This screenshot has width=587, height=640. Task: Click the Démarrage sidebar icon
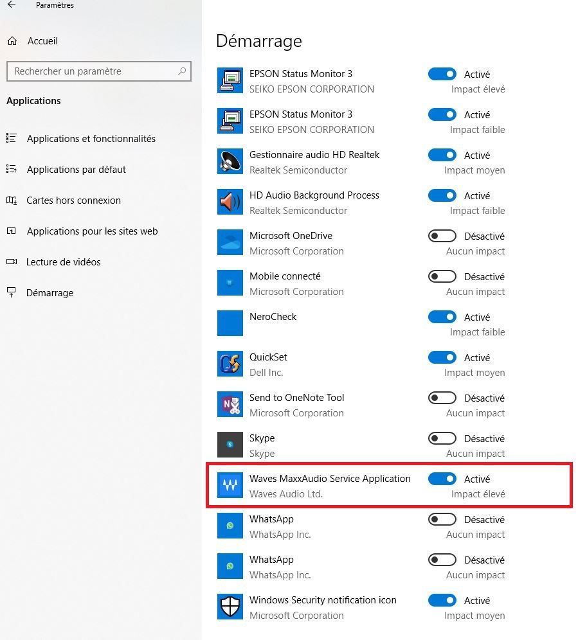12,292
